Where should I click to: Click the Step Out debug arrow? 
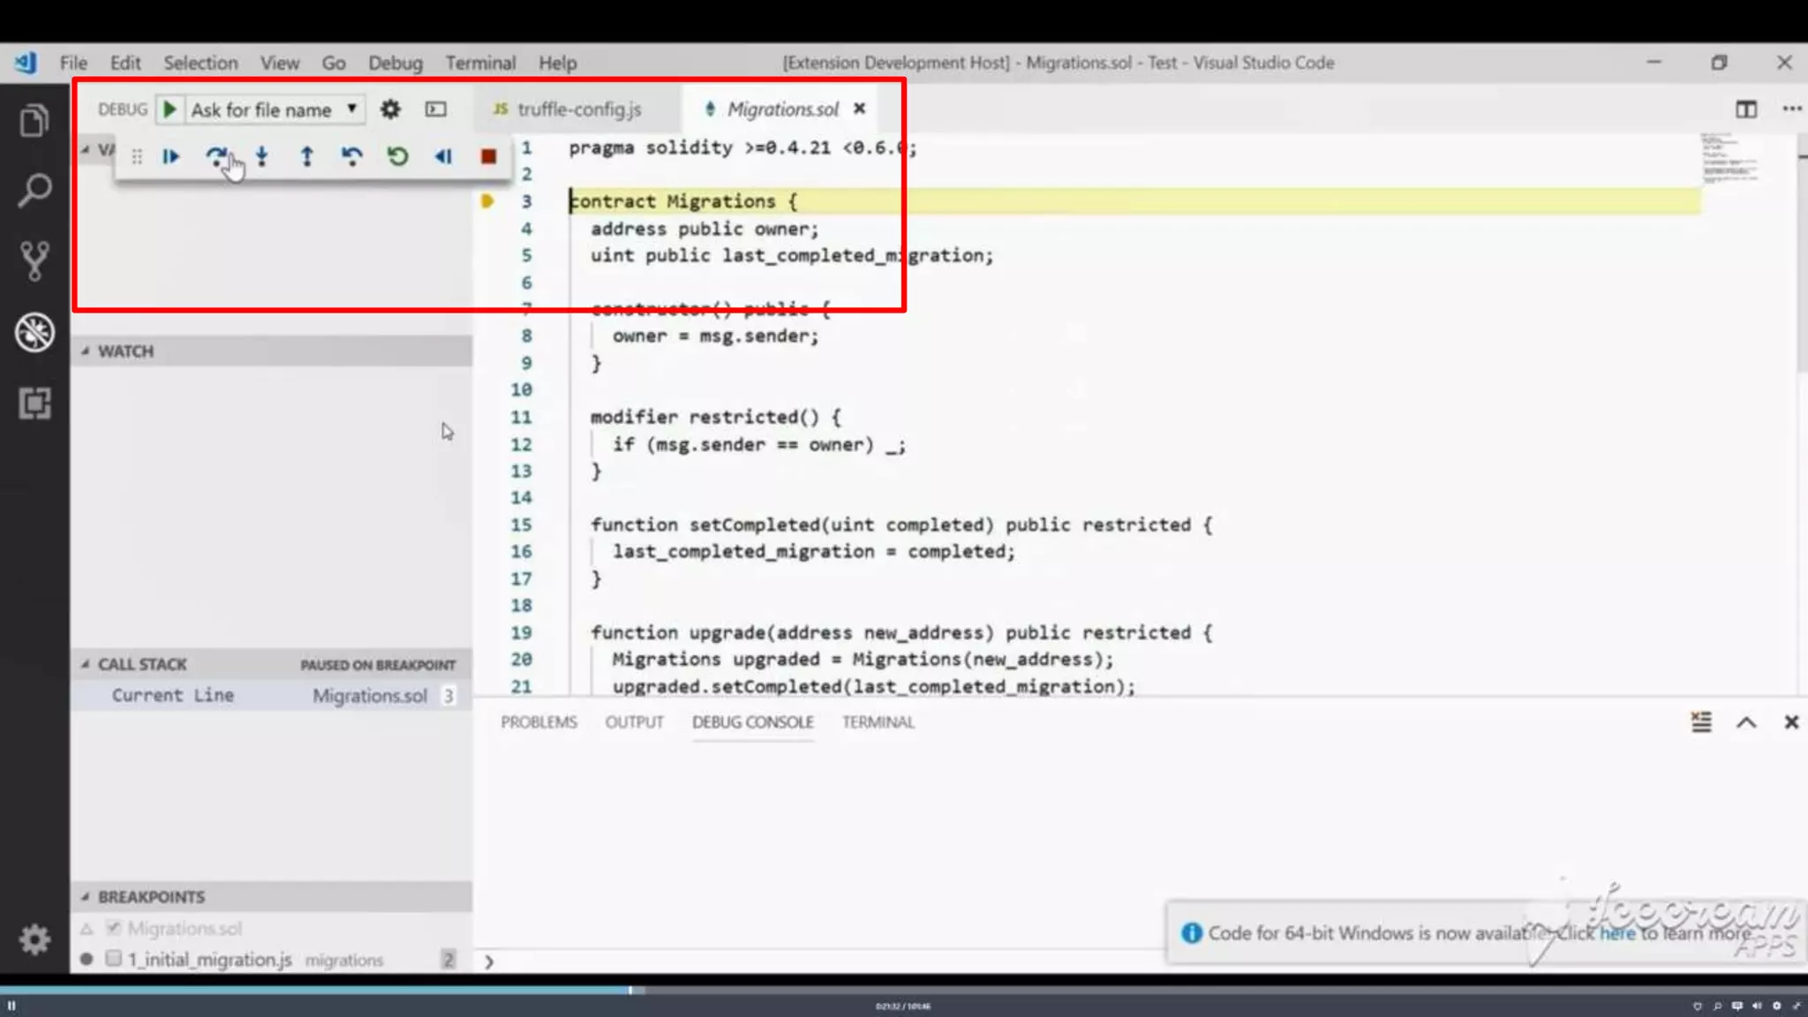[x=307, y=157]
